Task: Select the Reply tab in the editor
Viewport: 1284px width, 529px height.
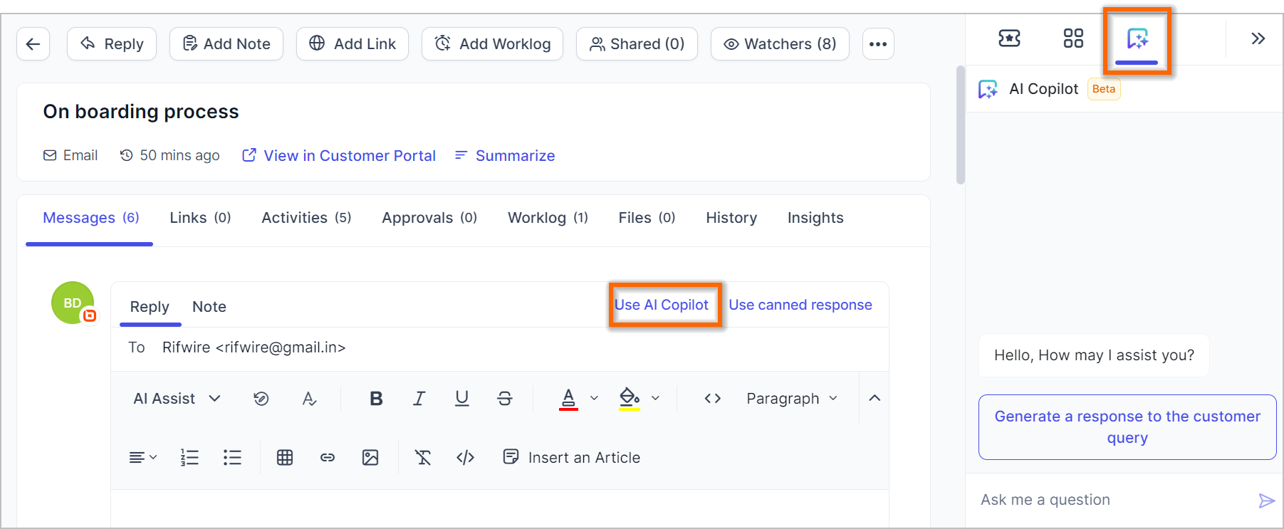Action: (150, 307)
